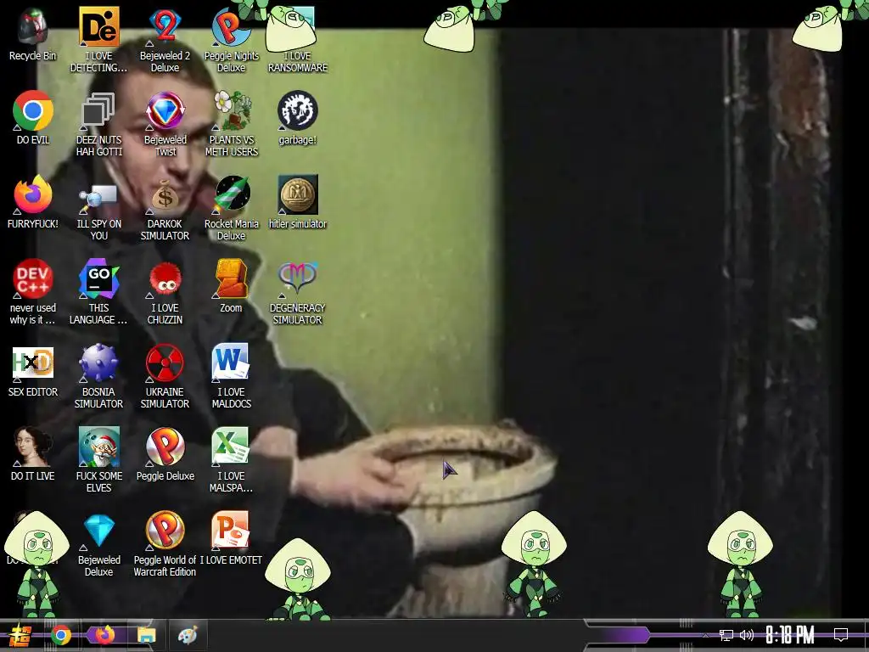Switch to Paint on the taskbar
Screen dimensions: 869x652
click(x=188, y=635)
